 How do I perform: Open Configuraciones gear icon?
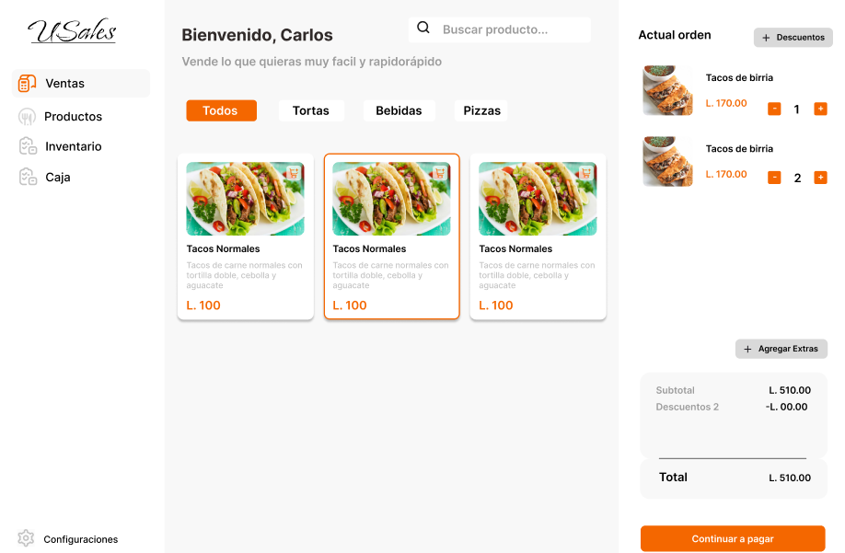pyautogui.click(x=26, y=538)
